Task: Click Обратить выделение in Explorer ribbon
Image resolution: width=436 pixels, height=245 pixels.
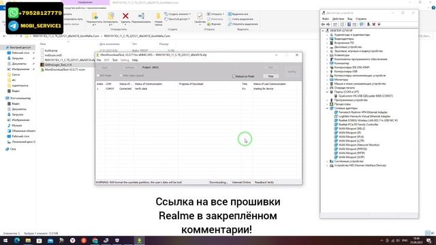Action: click(x=243, y=24)
